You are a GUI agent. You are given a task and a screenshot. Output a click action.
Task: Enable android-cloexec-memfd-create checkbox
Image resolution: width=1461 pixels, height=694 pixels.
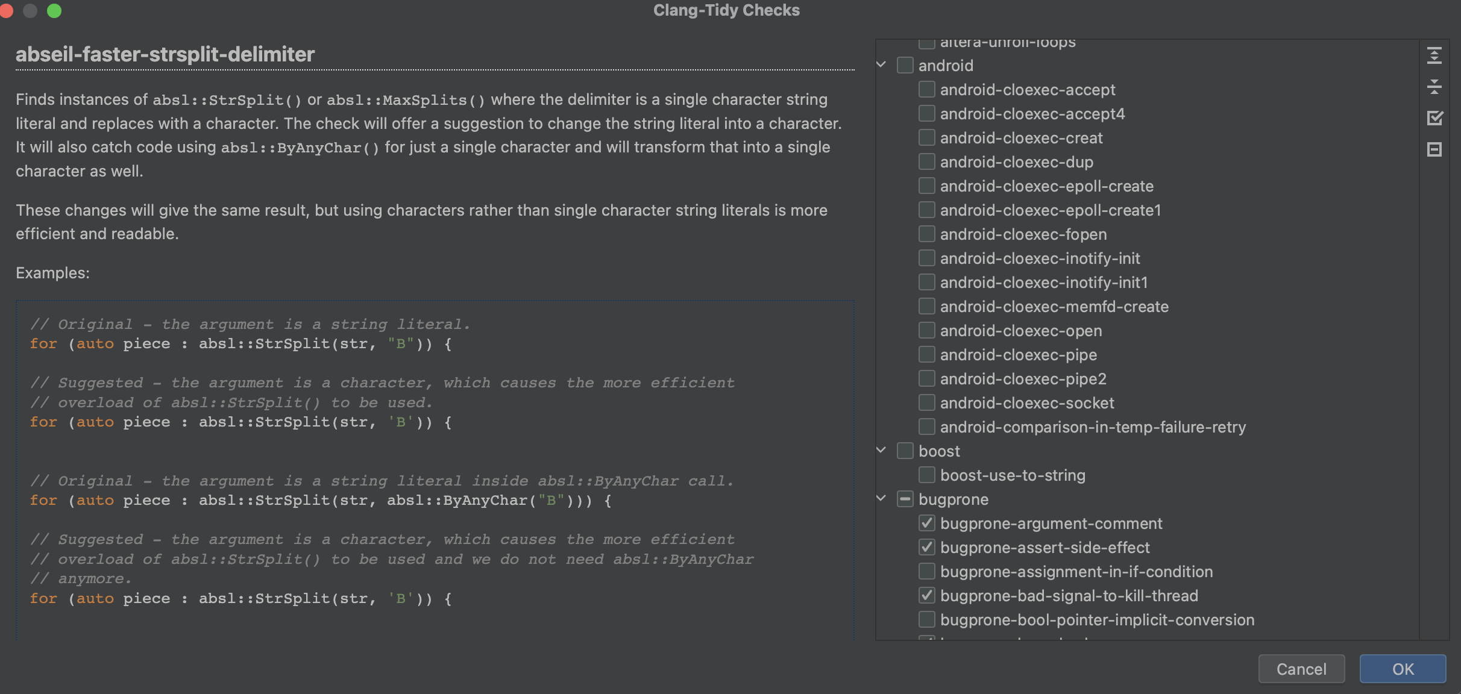(x=927, y=306)
